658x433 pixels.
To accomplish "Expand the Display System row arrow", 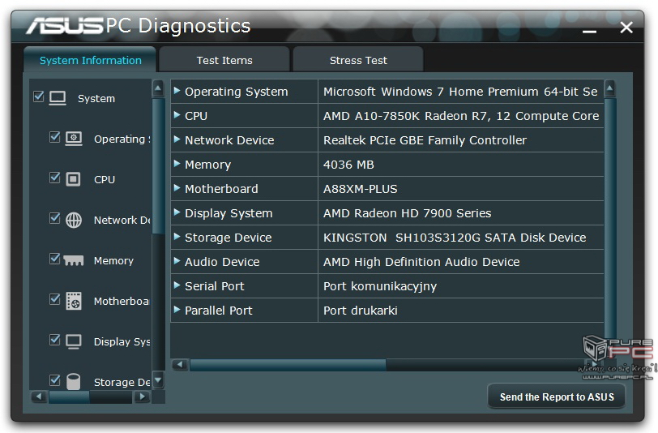I will 177,212.
